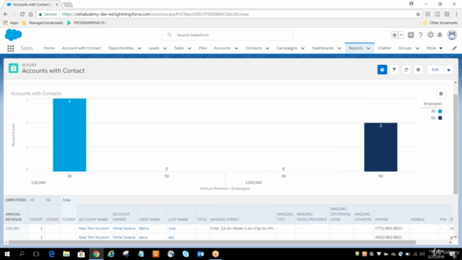This screenshot has width=462, height=260.
Task: Bookmark this page star icon
Action: (418, 14)
